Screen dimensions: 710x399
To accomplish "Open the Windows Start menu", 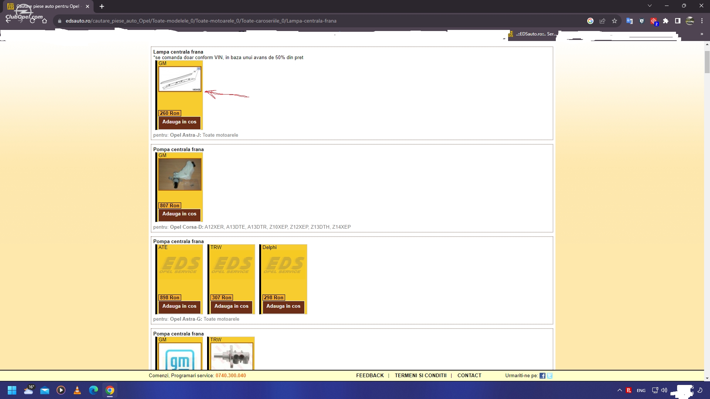I will [x=12, y=390].
